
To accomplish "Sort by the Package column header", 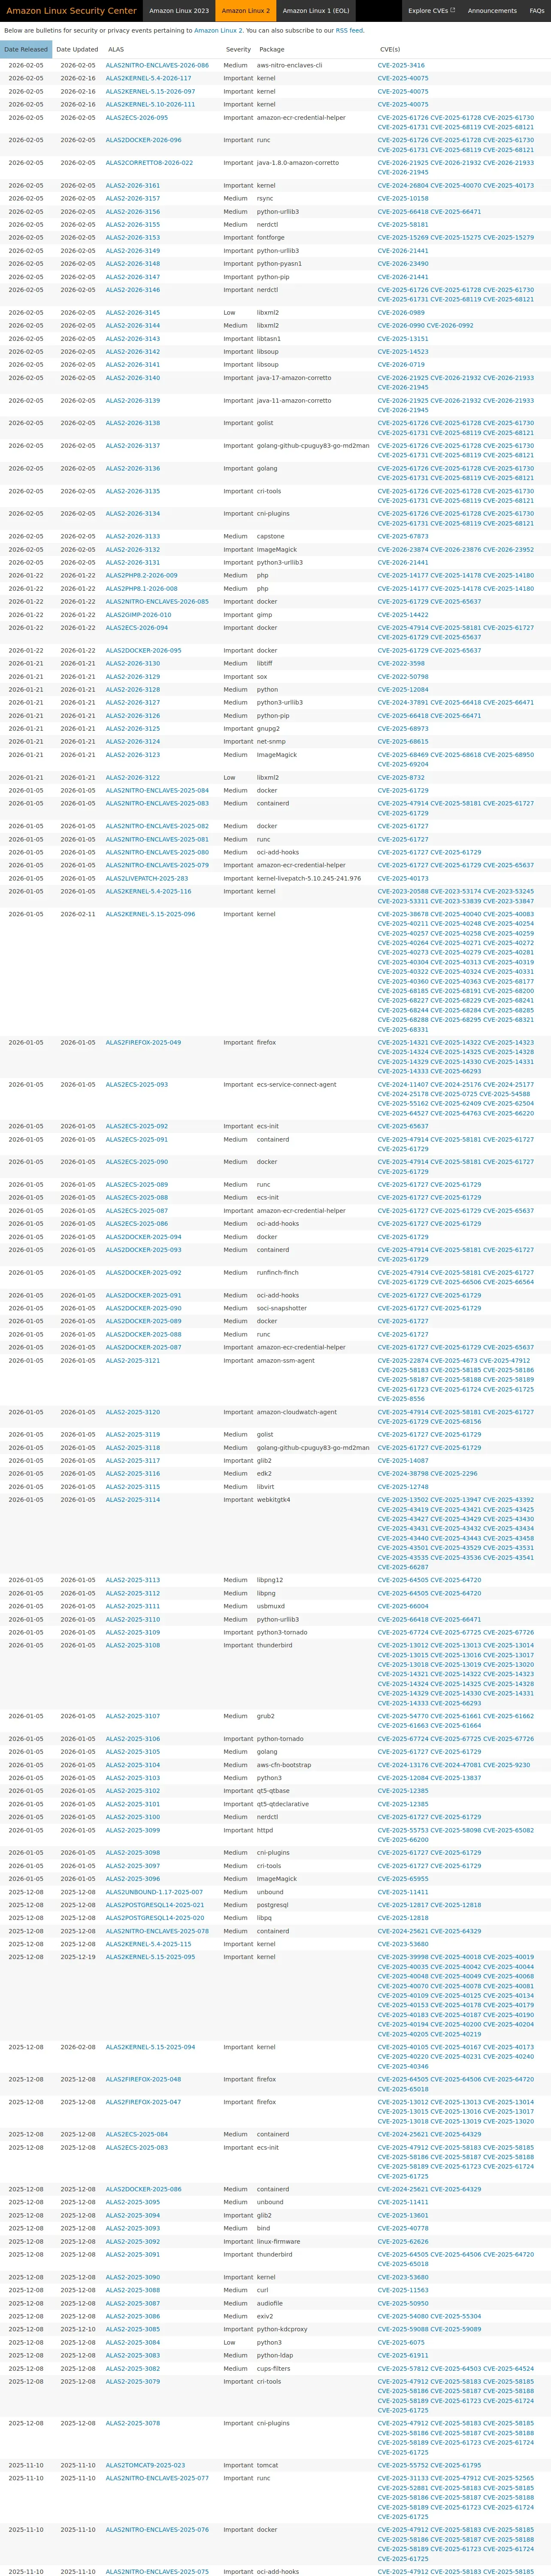I will pos(271,49).
